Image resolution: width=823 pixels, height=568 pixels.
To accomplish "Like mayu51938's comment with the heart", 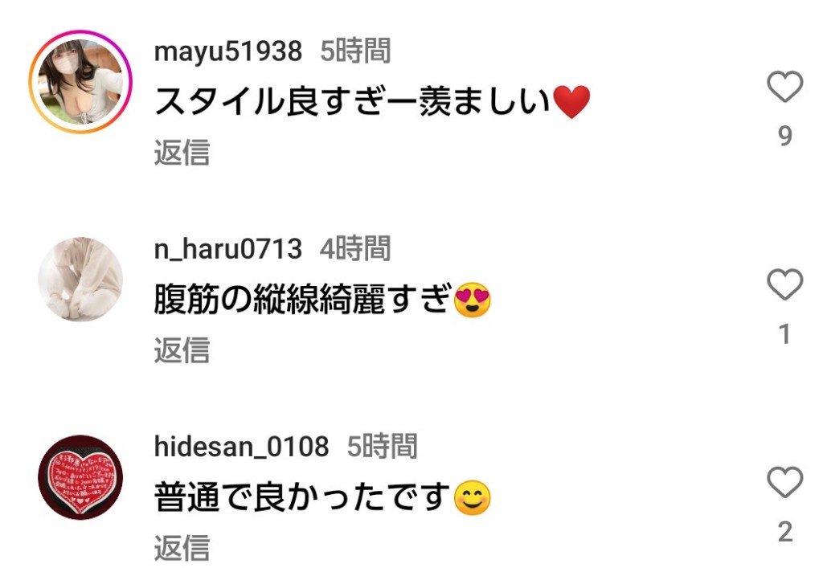I will click(784, 86).
